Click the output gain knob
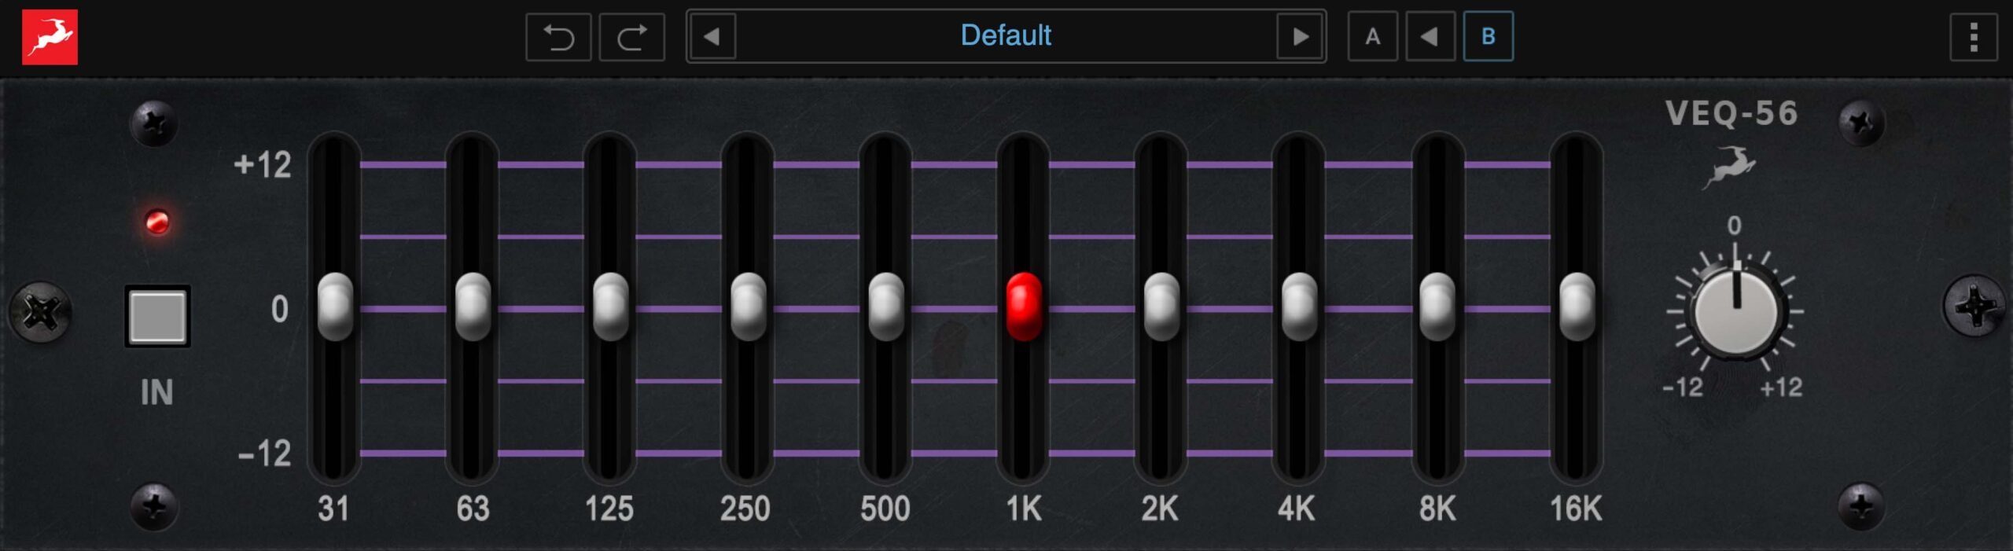The image size is (2013, 551). (1736, 312)
